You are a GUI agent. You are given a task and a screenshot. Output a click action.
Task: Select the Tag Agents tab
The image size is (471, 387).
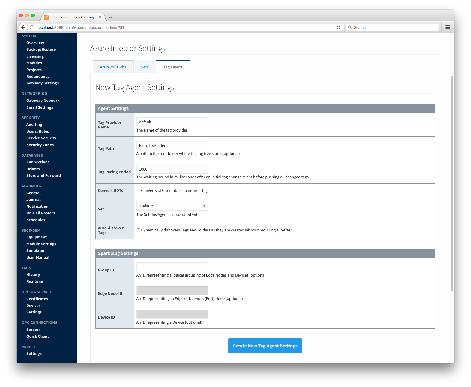click(x=173, y=67)
